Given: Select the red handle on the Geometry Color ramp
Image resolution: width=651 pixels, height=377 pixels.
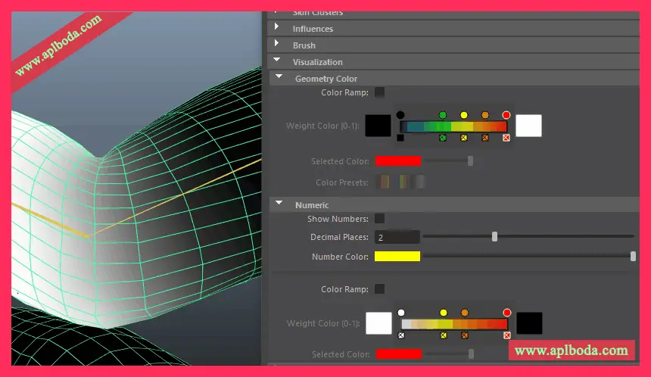Looking at the screenshot, I should 506,115.
